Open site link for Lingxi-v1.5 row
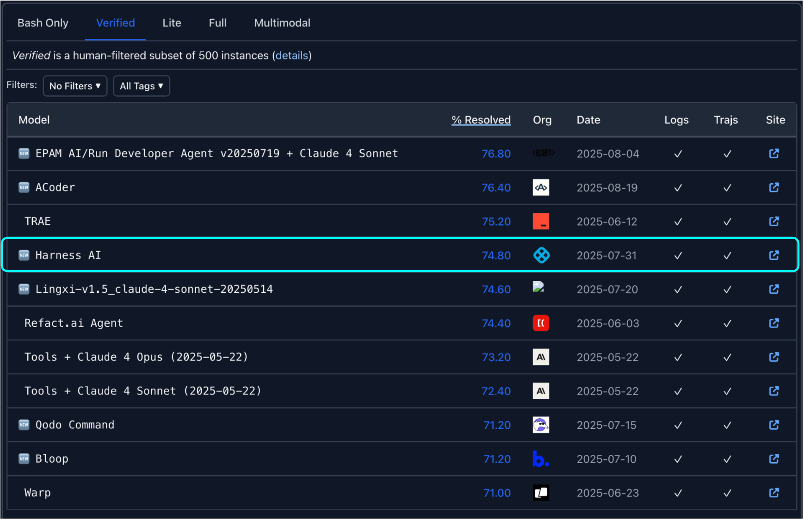 (x=774, y=289)
